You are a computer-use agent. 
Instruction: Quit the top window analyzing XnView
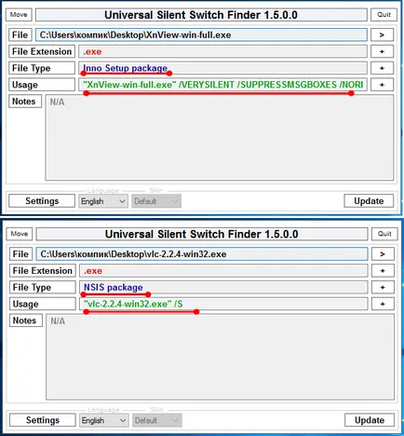click(384, 15)
